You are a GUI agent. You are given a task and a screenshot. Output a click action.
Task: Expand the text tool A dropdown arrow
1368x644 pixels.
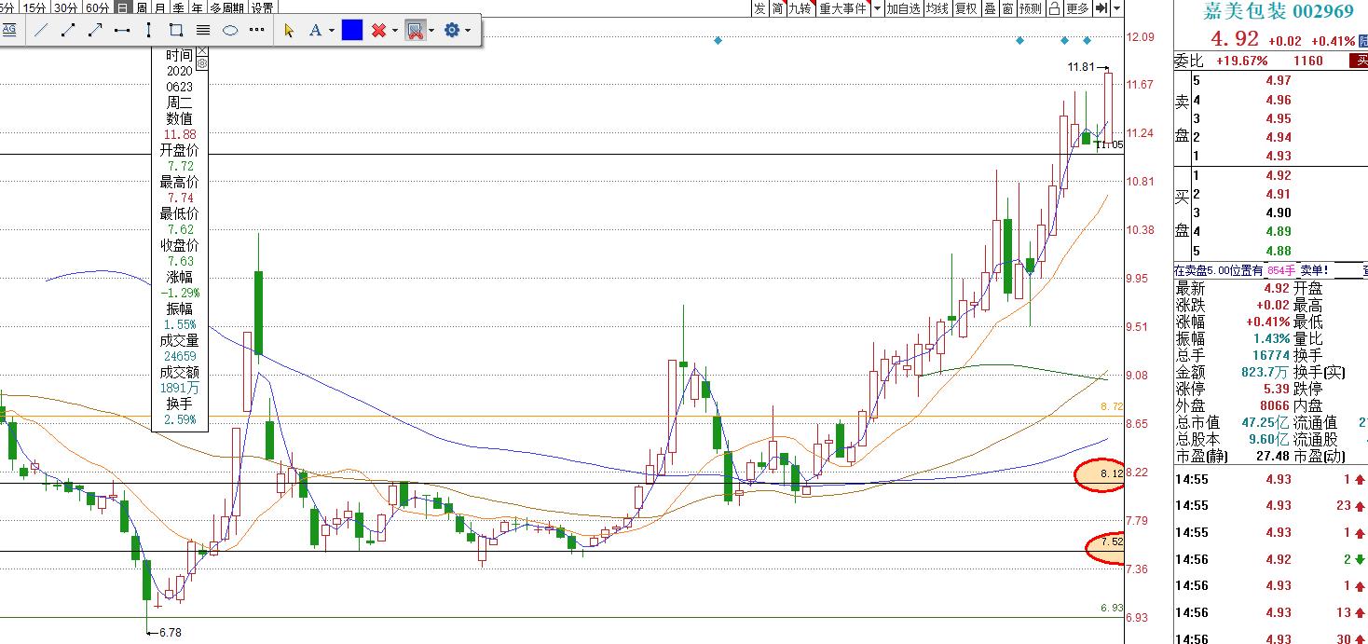(331, 31)
